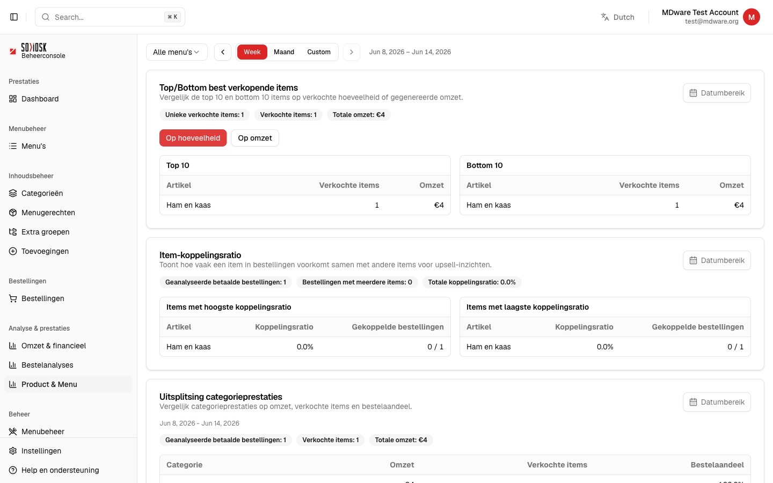This screenshot has width=773, height=483.
Task: Click the Dashboard grid icon
Action: tap(13, 99)
